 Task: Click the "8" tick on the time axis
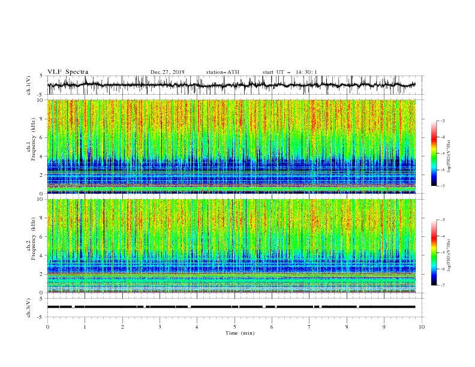point(347,327)
